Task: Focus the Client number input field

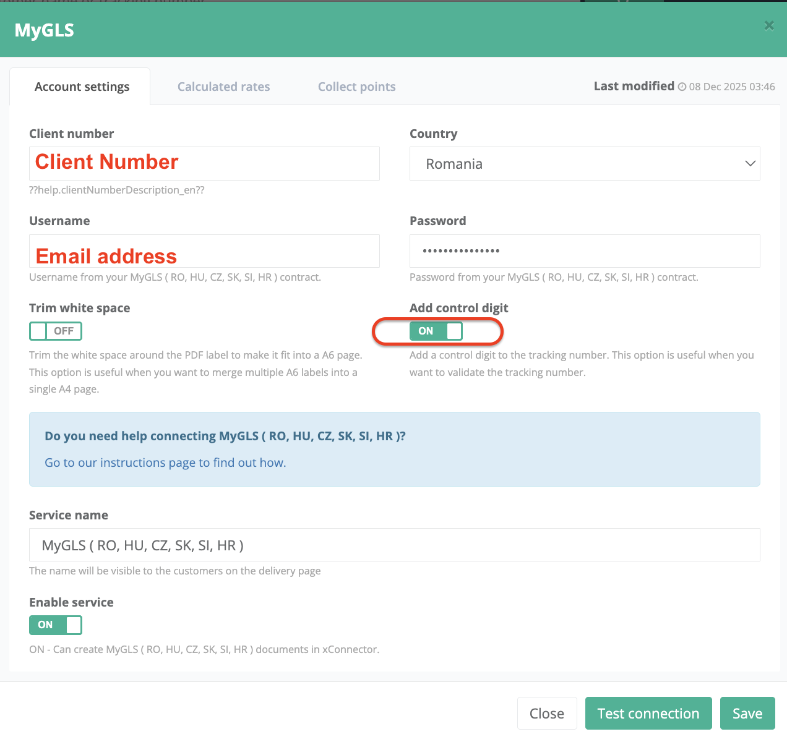Action: pos(204,163)
